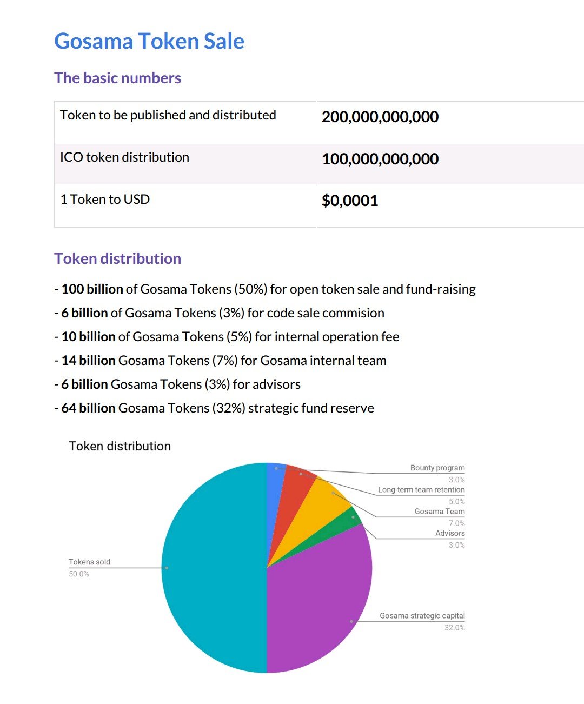The height and width of the screenshot is (704, 584).
Task: Select the 14 billion internal team line
Action: point(221,361)
